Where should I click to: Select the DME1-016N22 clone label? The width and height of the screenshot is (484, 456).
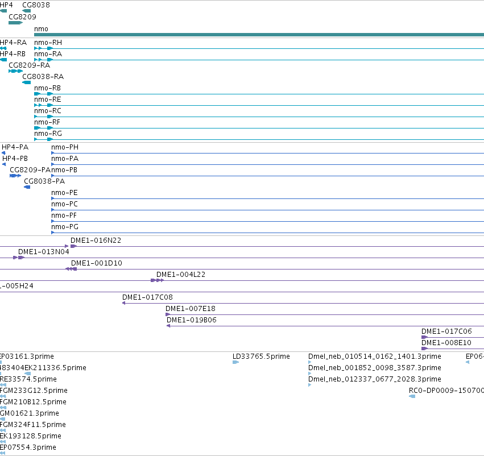click(x=96, y=241)
